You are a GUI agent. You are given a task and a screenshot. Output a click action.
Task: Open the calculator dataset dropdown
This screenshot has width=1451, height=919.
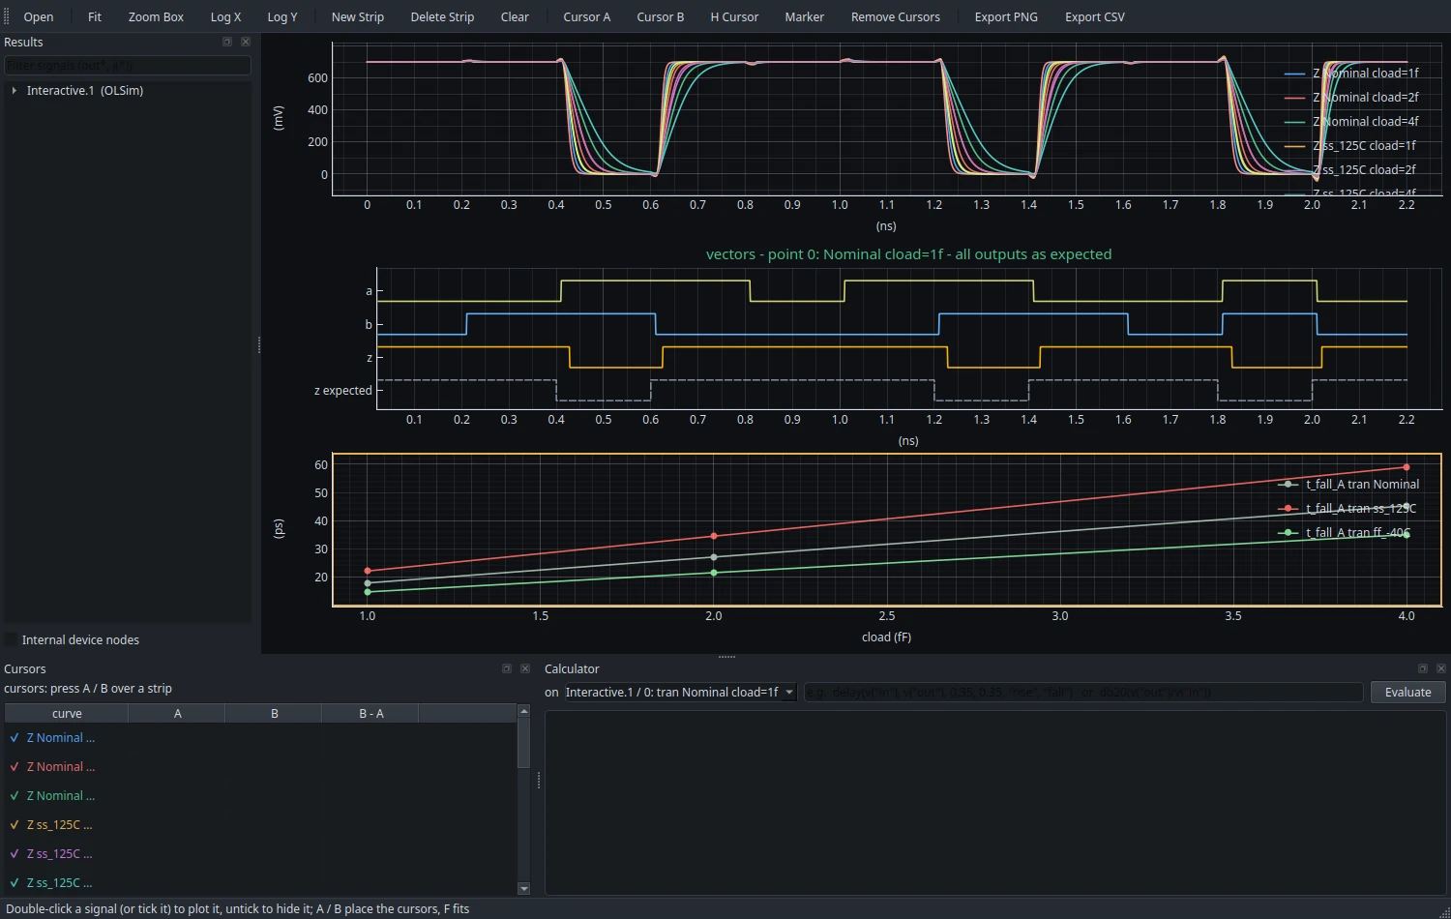point(680,692)
